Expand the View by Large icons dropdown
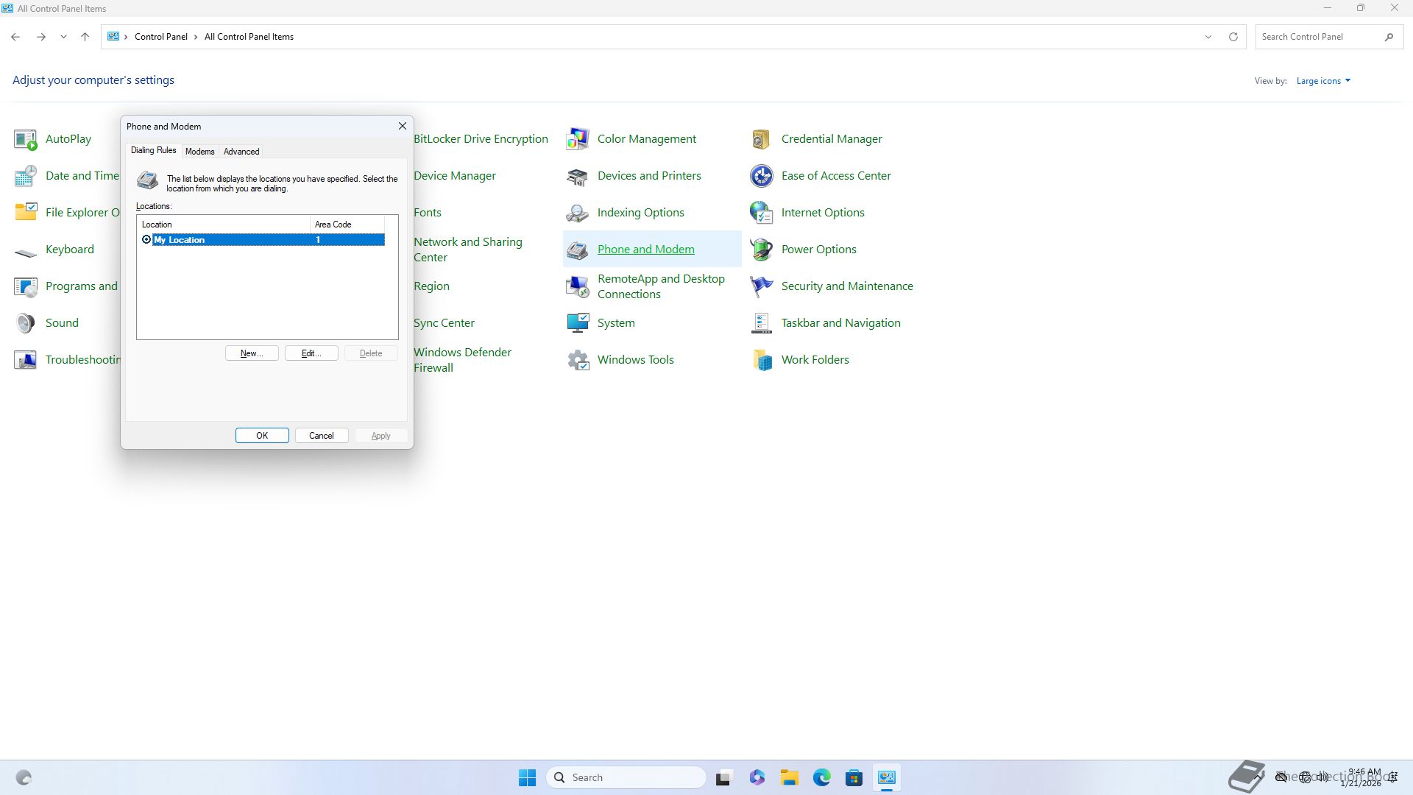The height and width of the screenshot is (795, 1413). (1323, 81)
